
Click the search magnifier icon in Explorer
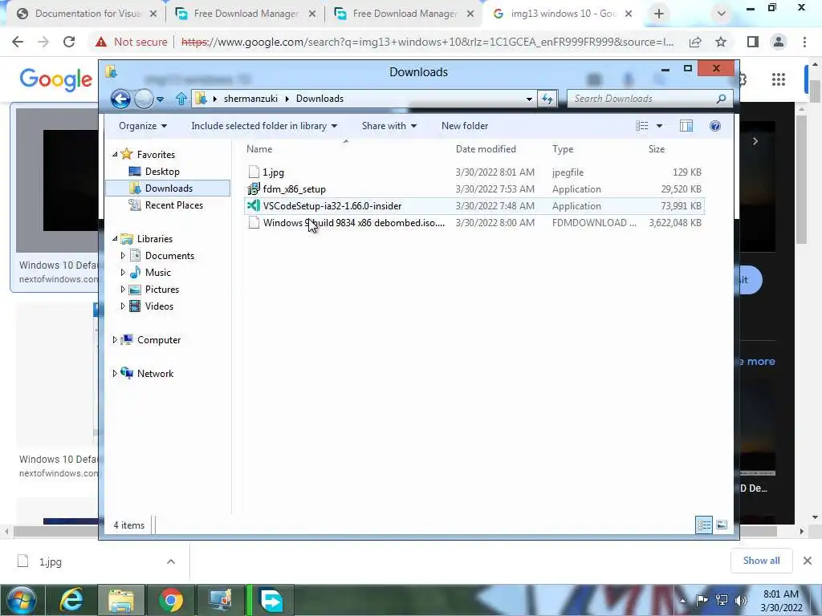point(722,99)
